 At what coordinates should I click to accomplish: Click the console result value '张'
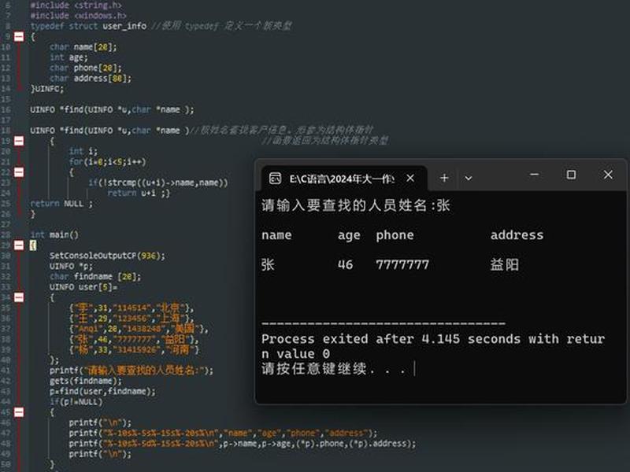[x=268, y=264]
